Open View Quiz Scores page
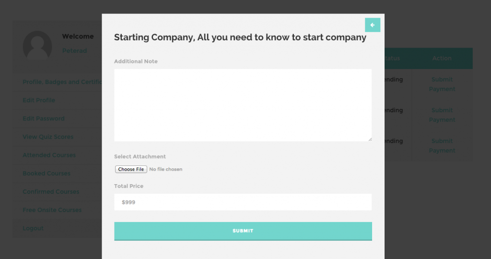491x259 pixels. [x=48, y=137]
